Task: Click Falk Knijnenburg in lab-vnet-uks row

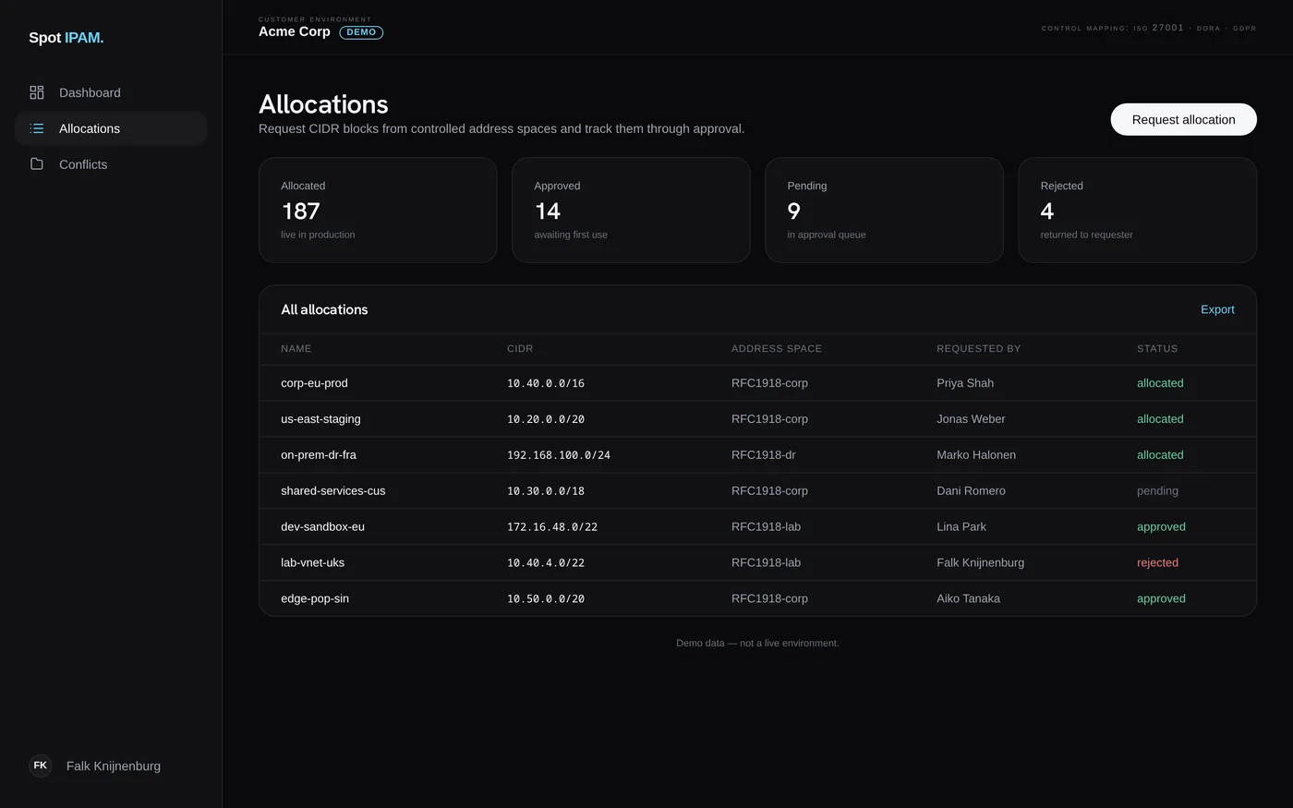Action: [980, 562]
